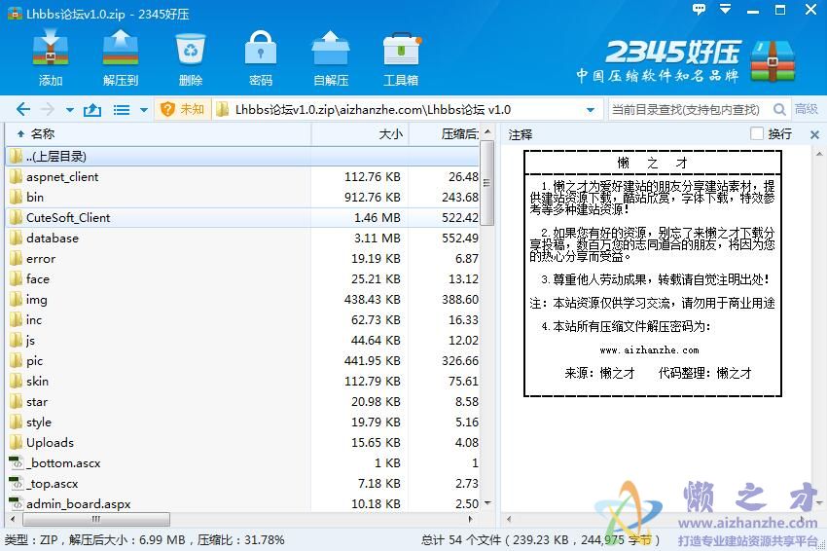827x551 pixels.
Task: Click file list scroll-up arrow
Action: click(487, 131)
